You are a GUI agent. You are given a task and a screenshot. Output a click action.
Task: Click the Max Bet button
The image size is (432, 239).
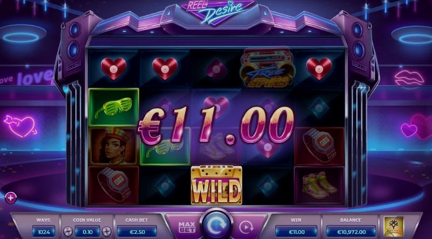[187, 228]
